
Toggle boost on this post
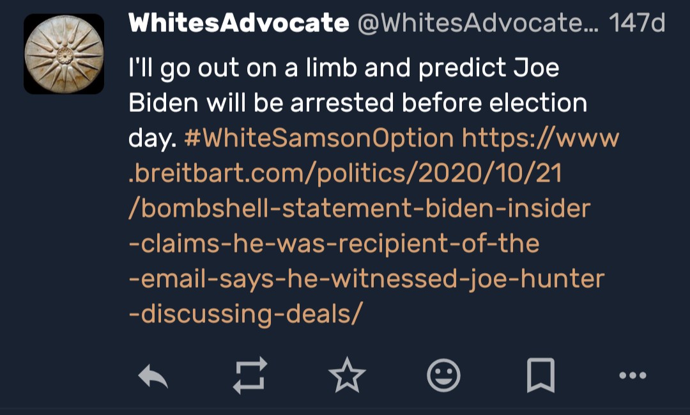[250, 375]
